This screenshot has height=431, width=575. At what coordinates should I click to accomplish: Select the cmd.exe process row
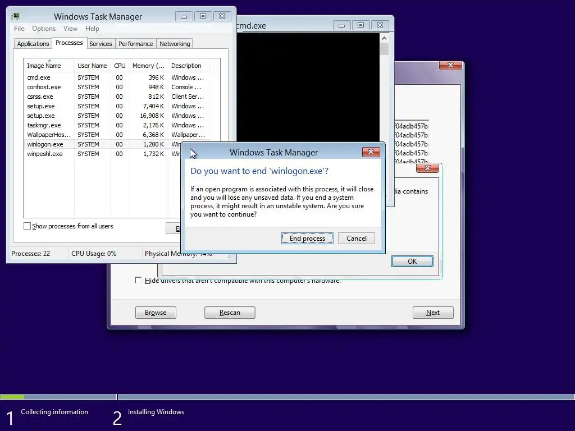(x=117, y=77)
